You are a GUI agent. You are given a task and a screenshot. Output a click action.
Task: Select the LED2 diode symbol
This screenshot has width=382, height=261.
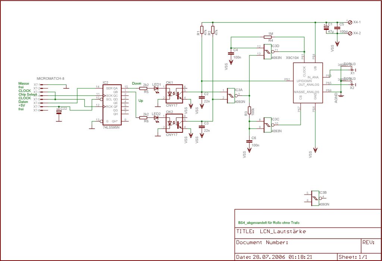pos(156,118)
